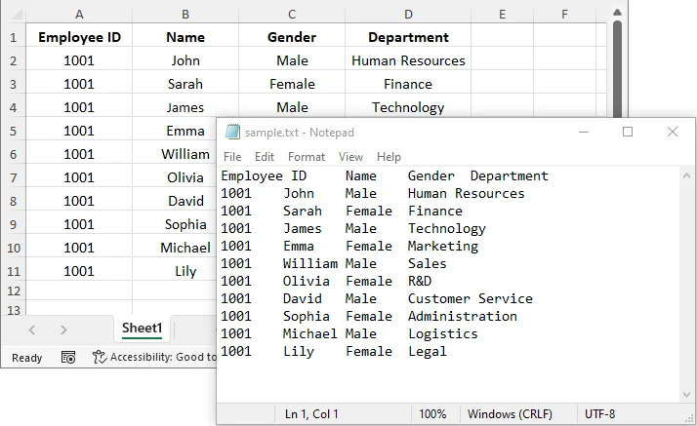Image resolution: width=697 pixels, height=426 pixels.
Task: Click the Notepad app icon in title bar
Action: click(x=232, y=132)
